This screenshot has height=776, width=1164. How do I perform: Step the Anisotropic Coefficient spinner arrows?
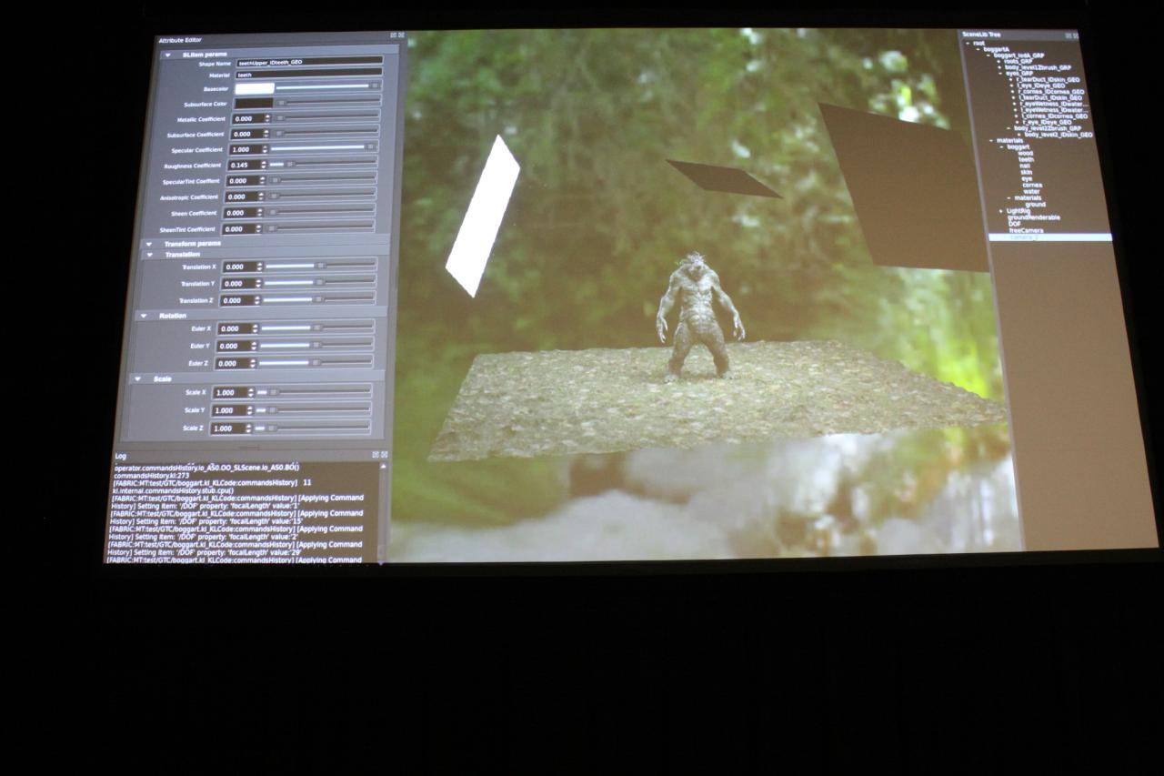point(262,197)
